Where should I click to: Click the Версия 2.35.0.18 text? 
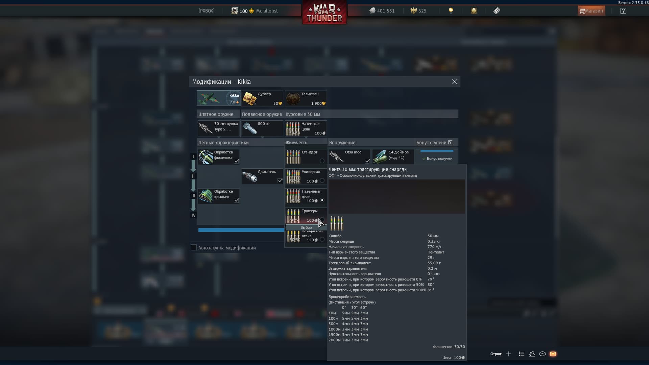(x=633, y=3)
